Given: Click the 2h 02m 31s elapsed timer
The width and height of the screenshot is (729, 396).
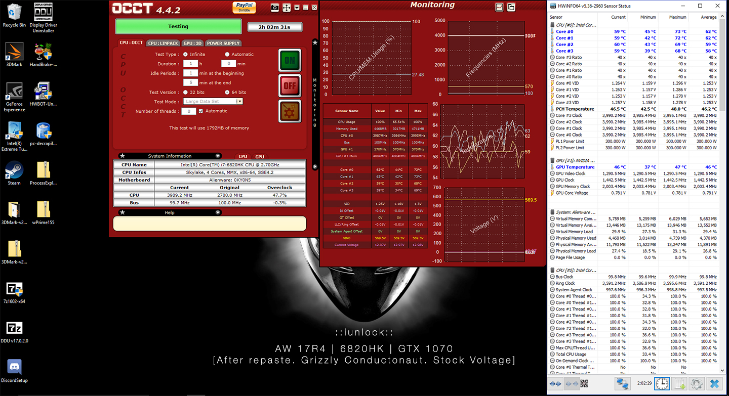Looking at the screenshot, I should [275, 27].
